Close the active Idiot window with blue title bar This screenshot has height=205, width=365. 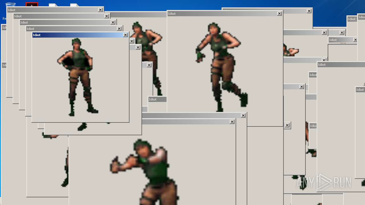[125, 35]
